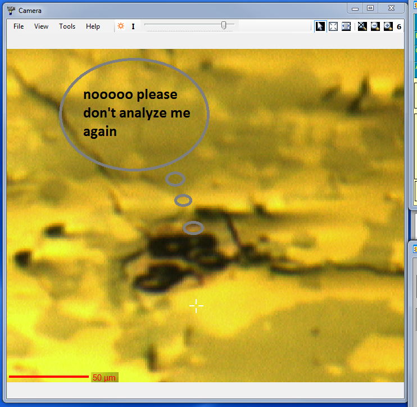The height and width of the screenshot is (407, 417).
Task: Click the 50 µm scale bar label
Action: coord(105,377)
